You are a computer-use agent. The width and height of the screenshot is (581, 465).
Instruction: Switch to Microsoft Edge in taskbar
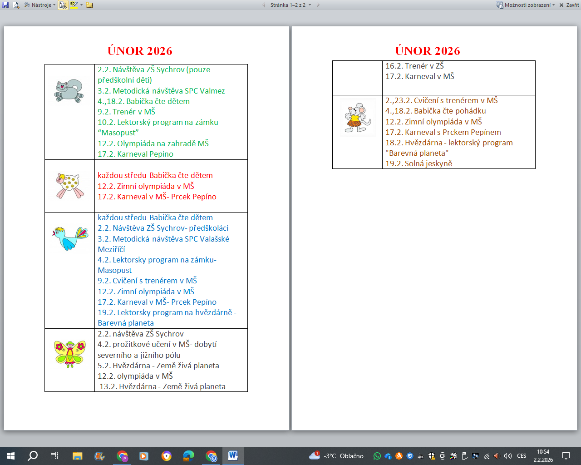[188, 456]
